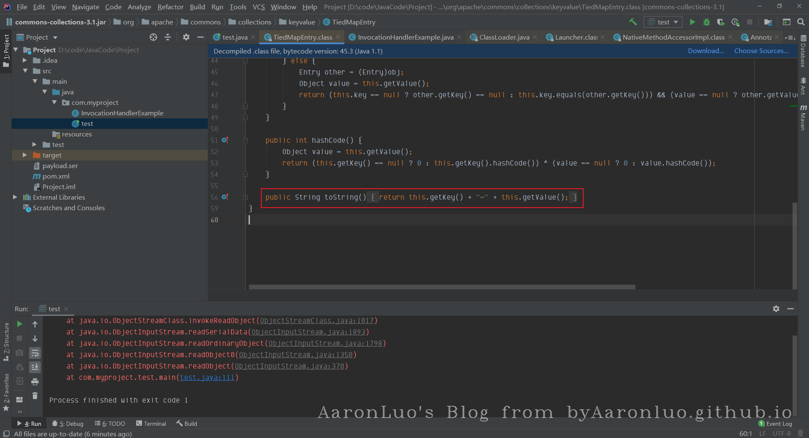Toggle the Maven tool window
This screenshot has width=809, height=438.
(x=803, y=118)
